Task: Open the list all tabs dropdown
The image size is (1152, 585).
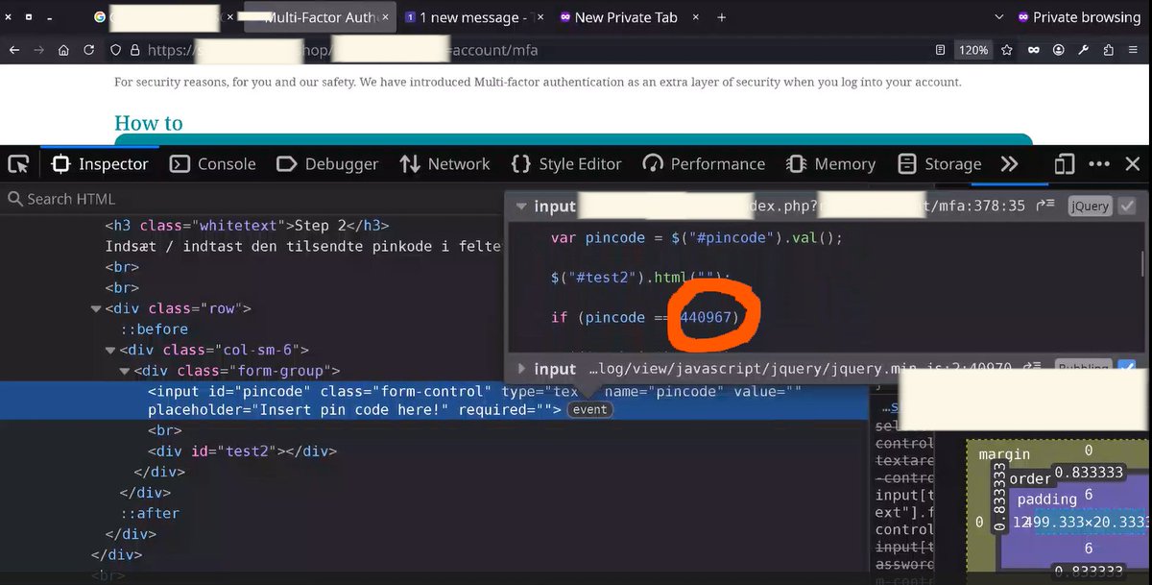Action: (999, 17)
